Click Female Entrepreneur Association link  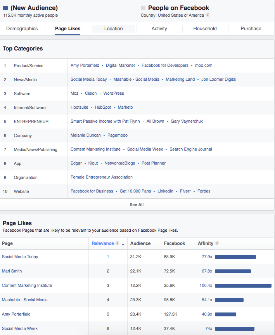(102, 177)
